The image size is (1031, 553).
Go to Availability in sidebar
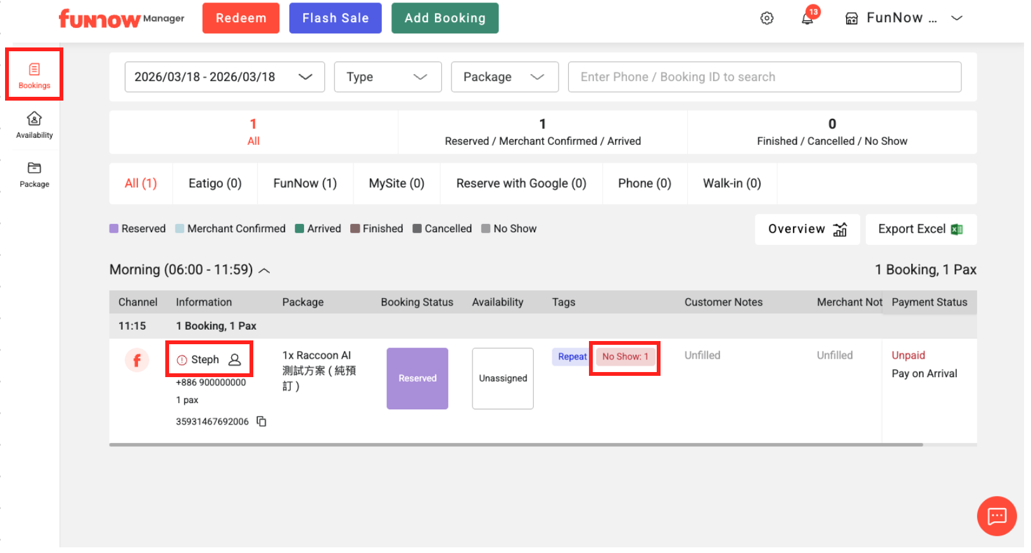click(x=34, y=125)
